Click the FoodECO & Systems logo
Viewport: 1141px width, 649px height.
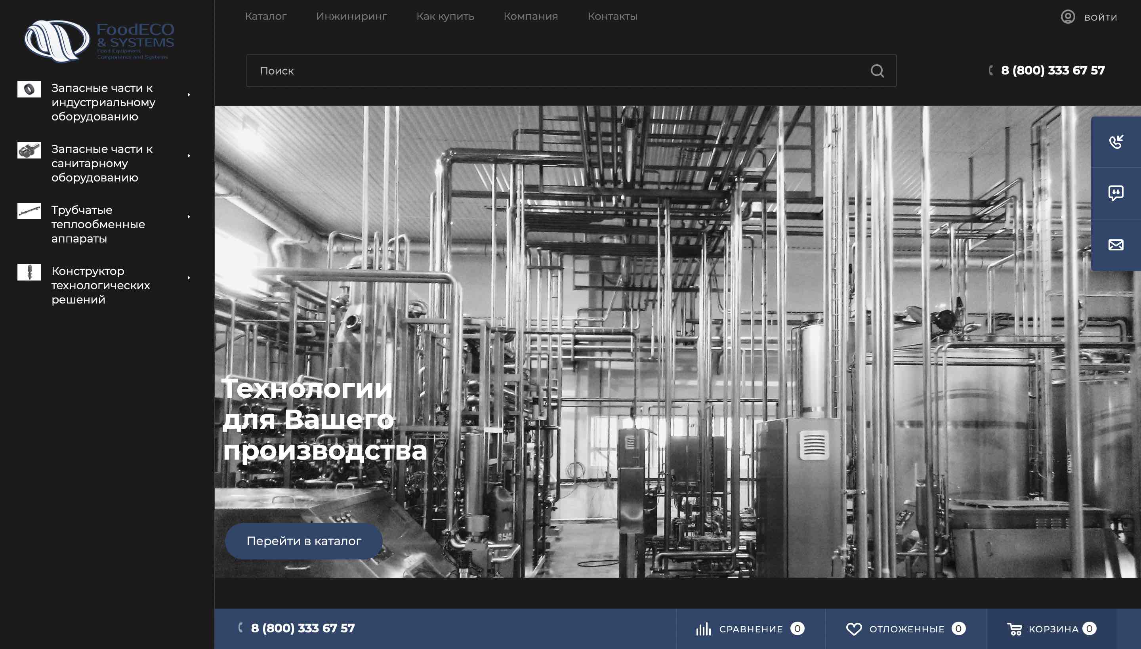(x=99, y=40)
